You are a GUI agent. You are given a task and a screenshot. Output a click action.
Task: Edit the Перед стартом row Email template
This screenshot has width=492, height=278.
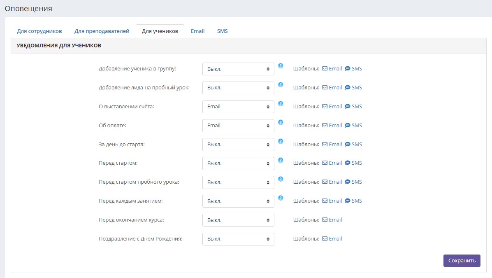coord(332,163)
